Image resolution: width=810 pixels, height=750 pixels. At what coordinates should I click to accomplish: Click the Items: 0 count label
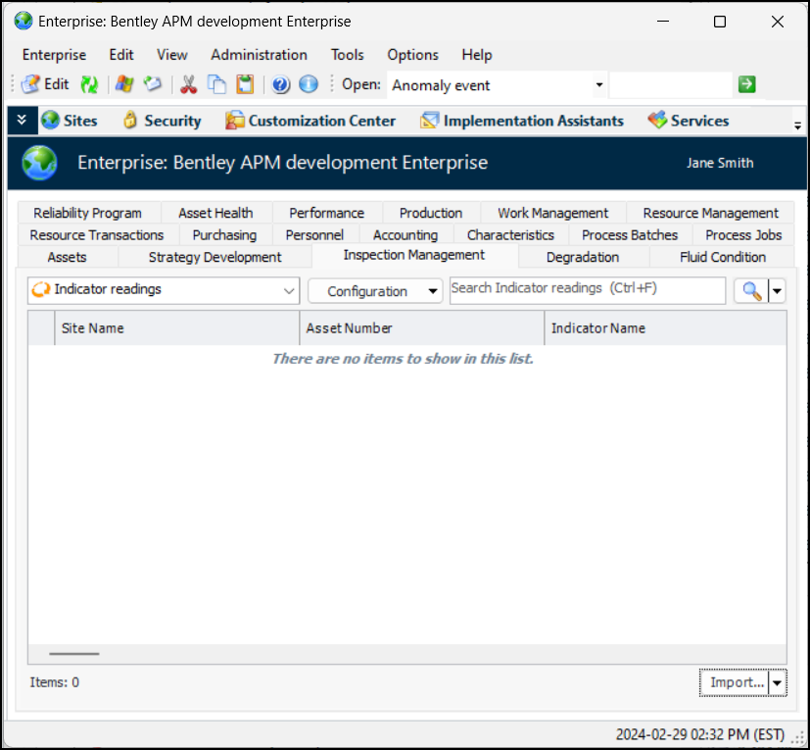[54, 682]
